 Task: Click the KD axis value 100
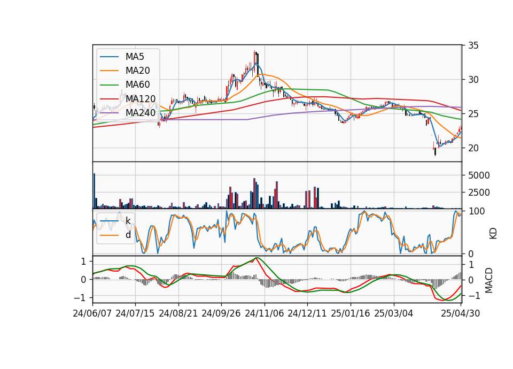(x=477, y=211)
